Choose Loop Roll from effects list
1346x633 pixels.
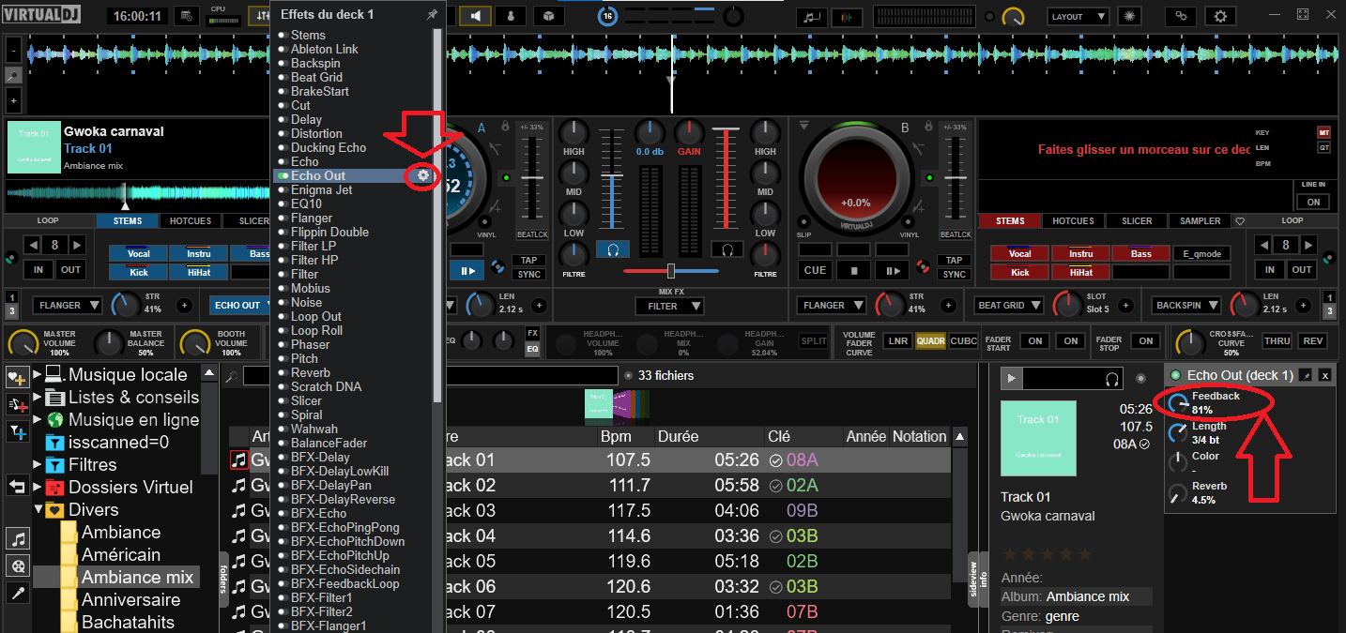click(x=316, y=330)
